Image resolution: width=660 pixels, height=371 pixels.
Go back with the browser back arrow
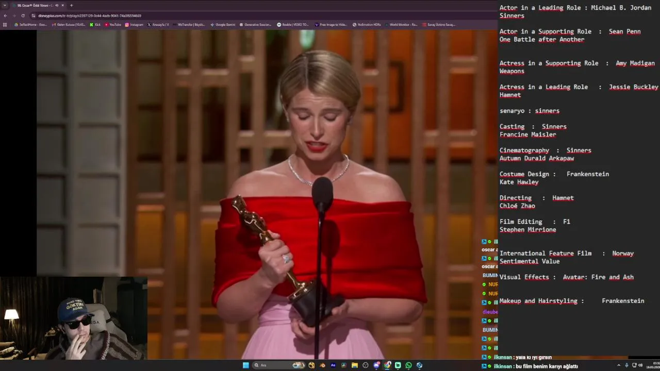tap(5, 15)
